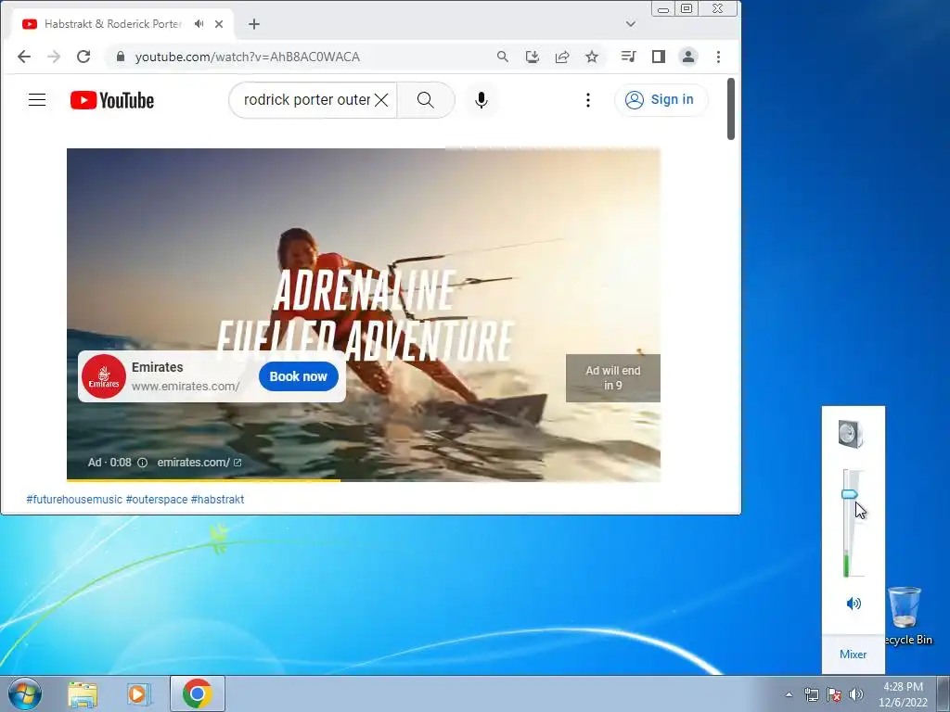Open the YouTube hamburger guide menu
Viewport: 950px width, 712px height.
(x=37, y=100)
